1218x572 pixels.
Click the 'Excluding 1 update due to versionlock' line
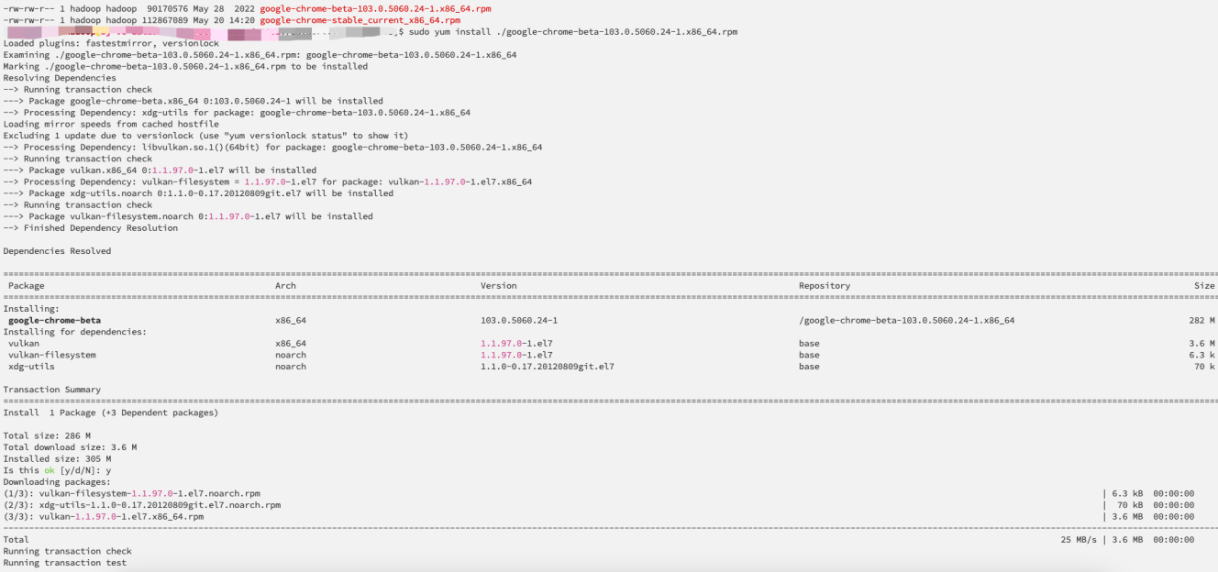coord(205,136)
